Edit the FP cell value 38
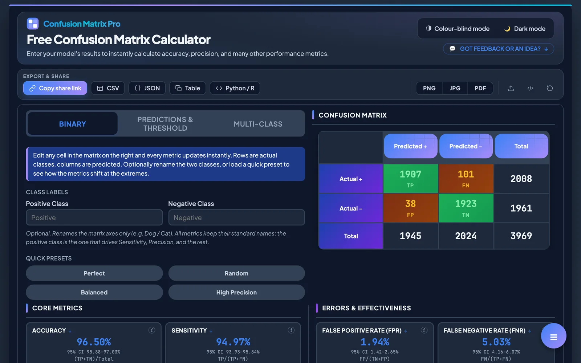The image size is (581, 363). click(410, 204)
